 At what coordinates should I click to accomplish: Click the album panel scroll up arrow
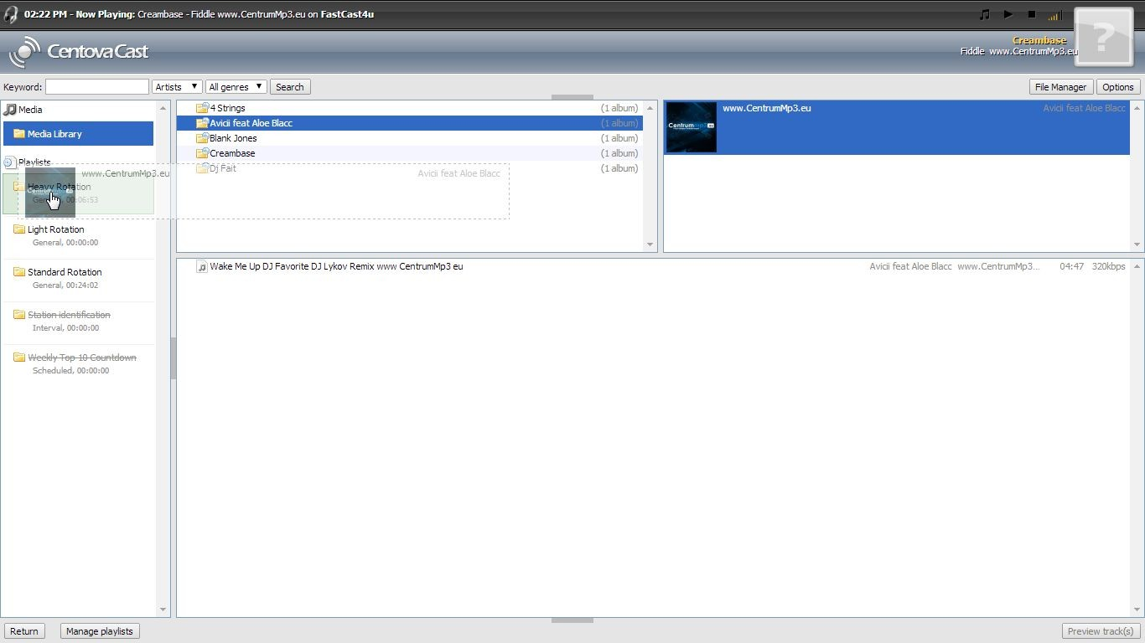pyautogui.click(x=1137, y=108)
